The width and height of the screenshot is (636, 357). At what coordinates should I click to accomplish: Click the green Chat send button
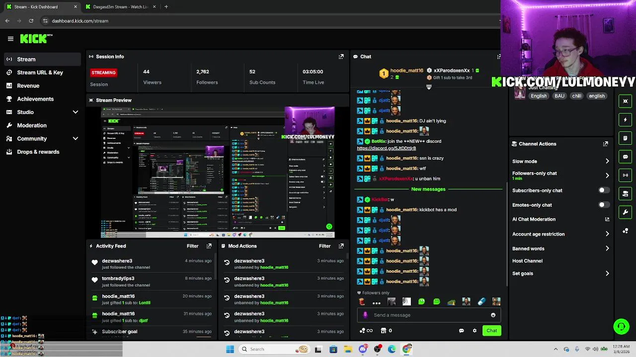(491, 331)
